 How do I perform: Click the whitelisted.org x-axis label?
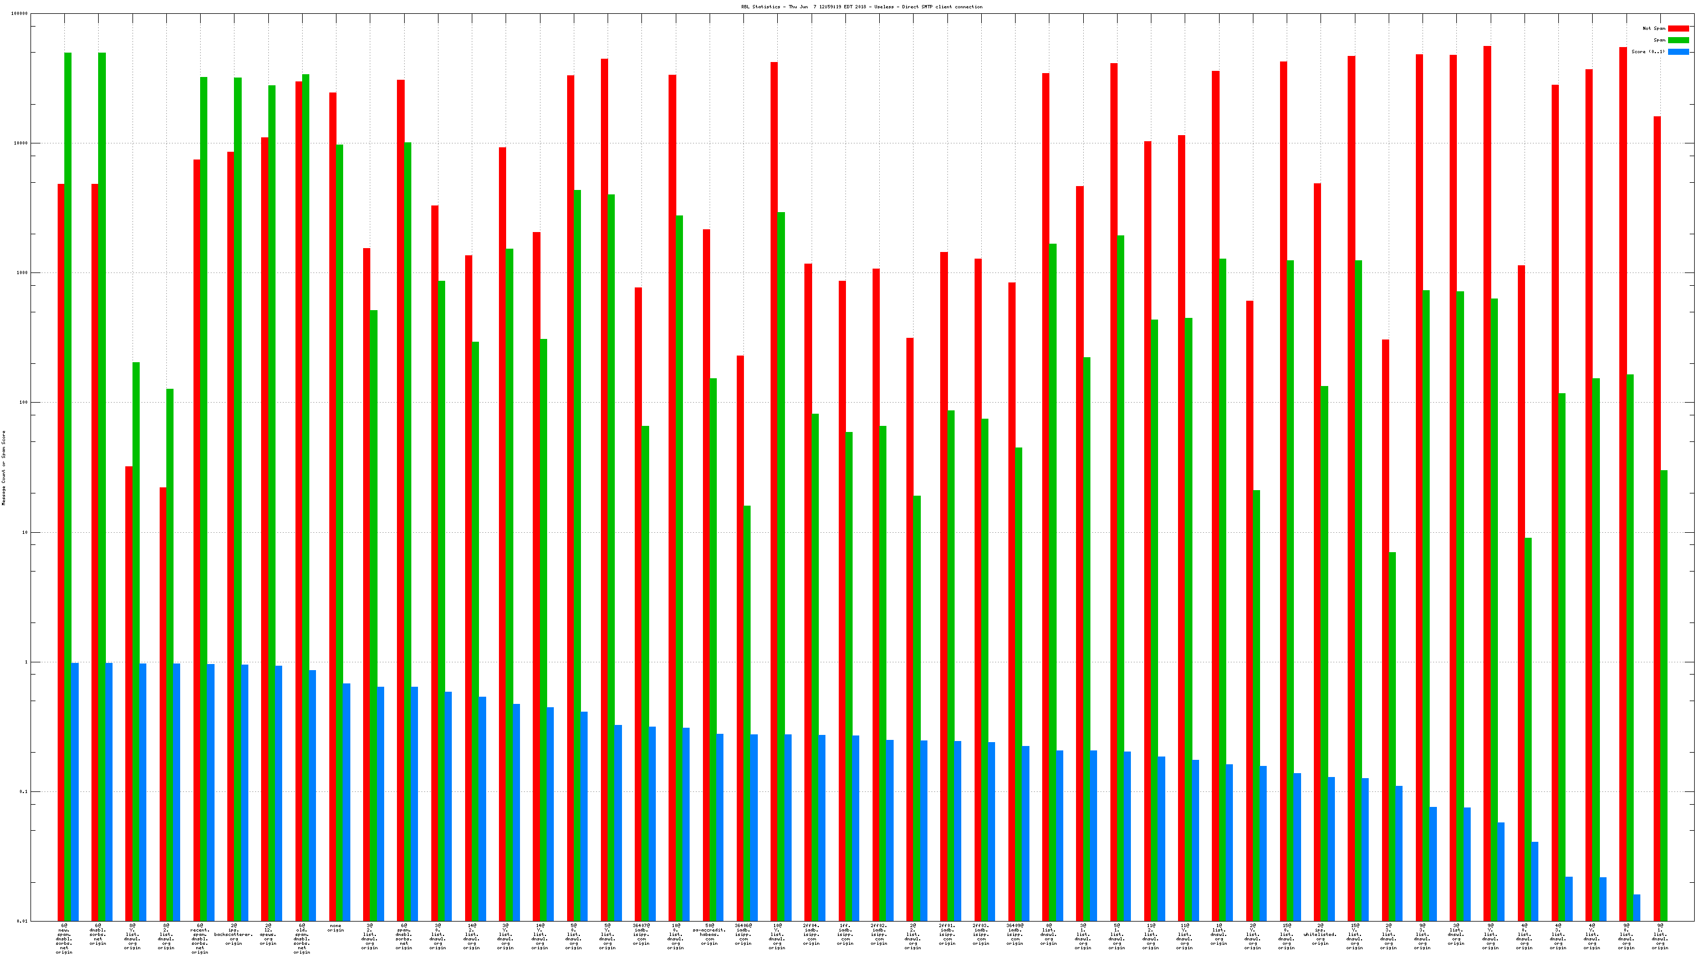click(1320, 934)
